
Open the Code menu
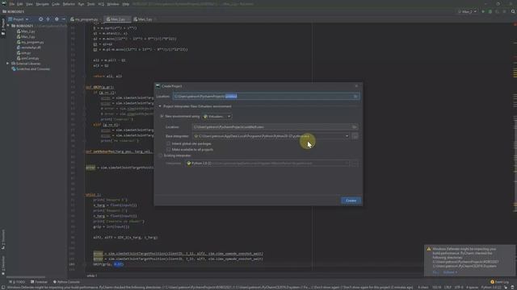pyautogui.click(x=56, y=4)
